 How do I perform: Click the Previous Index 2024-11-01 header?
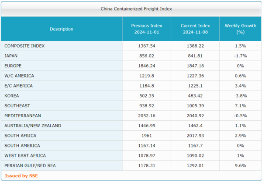[x=146, y=29]
